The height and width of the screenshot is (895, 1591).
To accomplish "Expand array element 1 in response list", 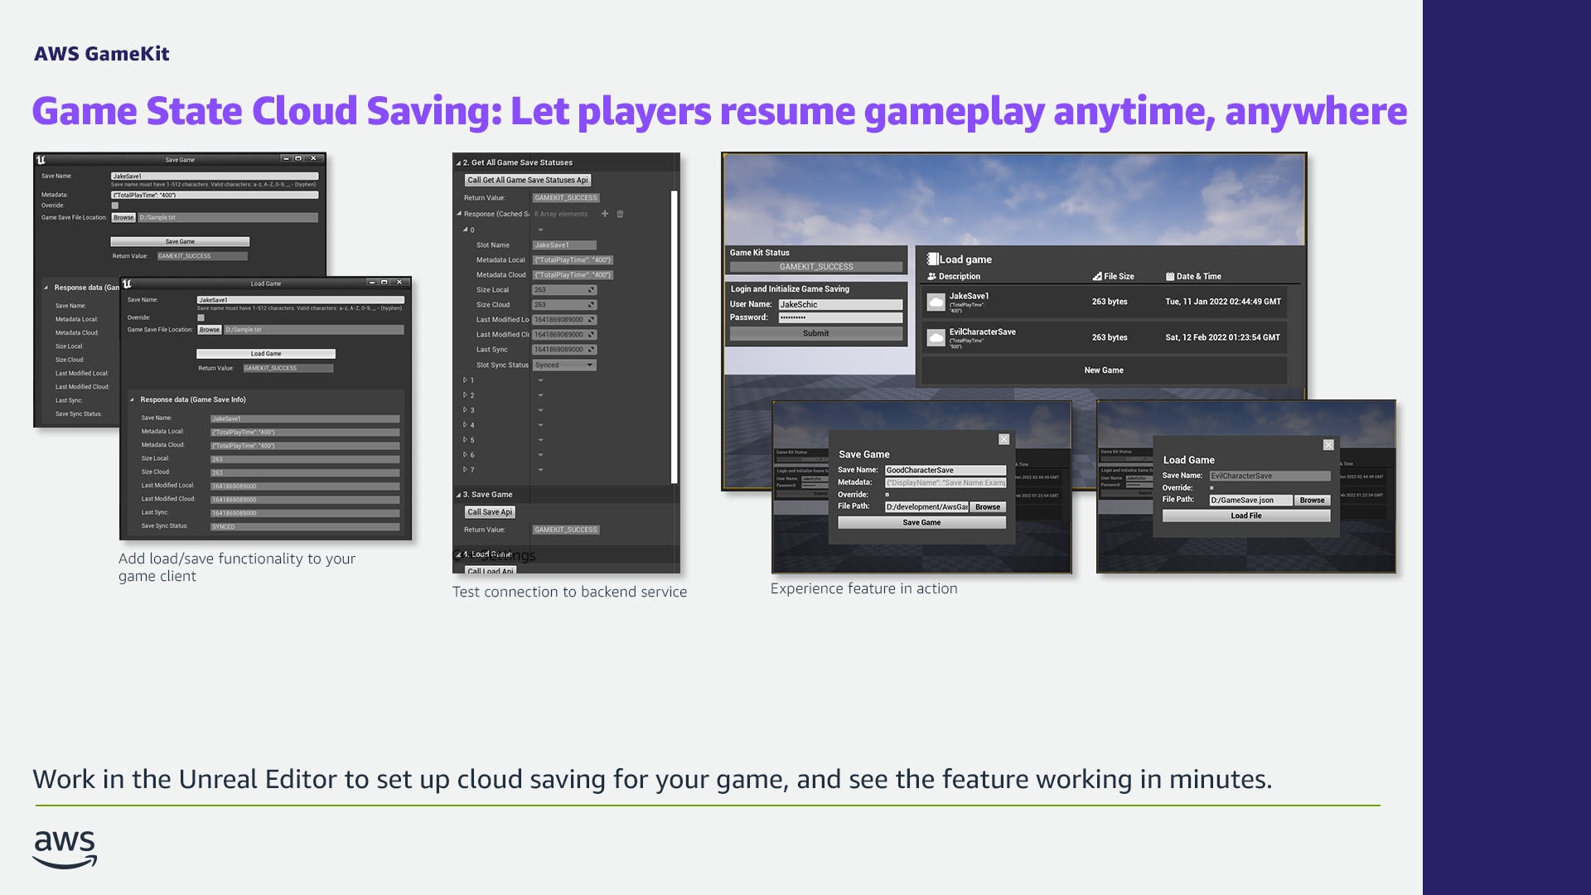I will pyautogui.click(x=465, y=380).
